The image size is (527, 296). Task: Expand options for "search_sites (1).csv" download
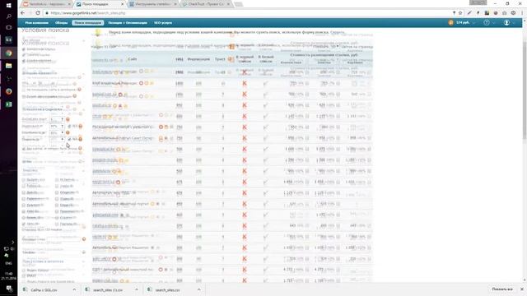(x=137, y=289)
